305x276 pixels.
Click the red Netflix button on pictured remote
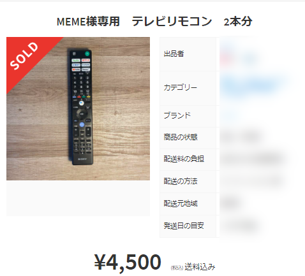click(86, 61)
